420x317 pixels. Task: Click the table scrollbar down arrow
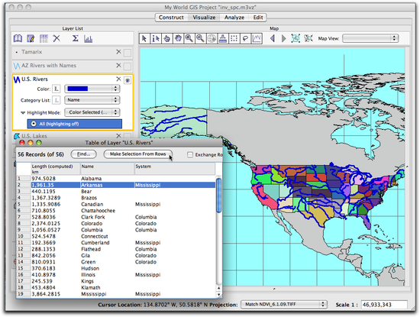coord(219,295)
